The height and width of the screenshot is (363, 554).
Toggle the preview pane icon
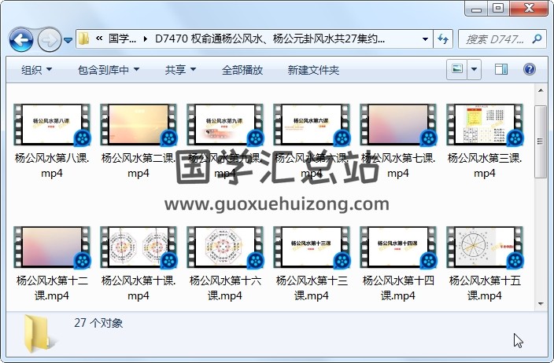(x=501, y=69)
